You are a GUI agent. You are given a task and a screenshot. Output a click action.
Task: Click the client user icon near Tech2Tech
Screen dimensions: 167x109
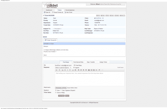coord(95,18)
